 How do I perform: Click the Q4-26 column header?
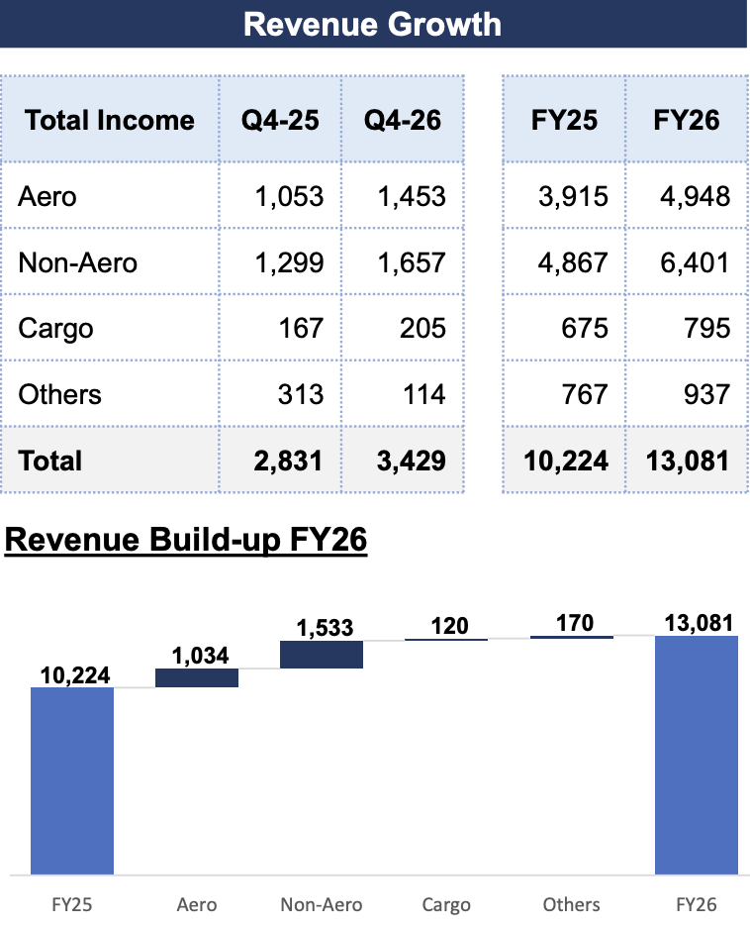[x=403, y=120]
